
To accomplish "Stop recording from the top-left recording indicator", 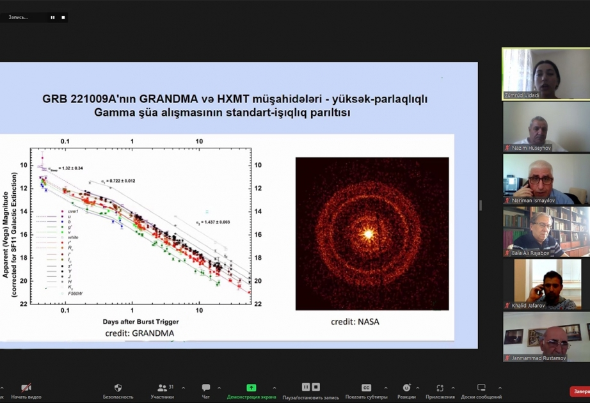I will pos(63,17).
